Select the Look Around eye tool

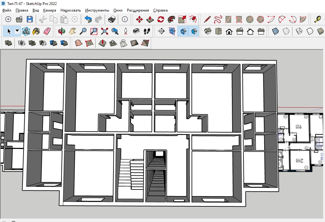click(x=136, y=31)
